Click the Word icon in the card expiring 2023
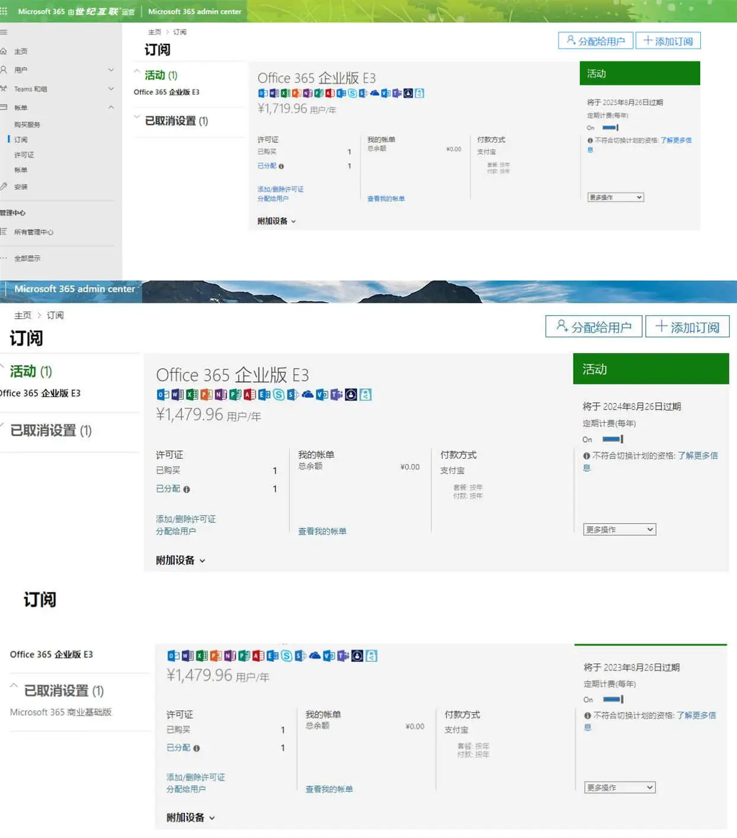 pyautogui.click(x=187, y=655)
